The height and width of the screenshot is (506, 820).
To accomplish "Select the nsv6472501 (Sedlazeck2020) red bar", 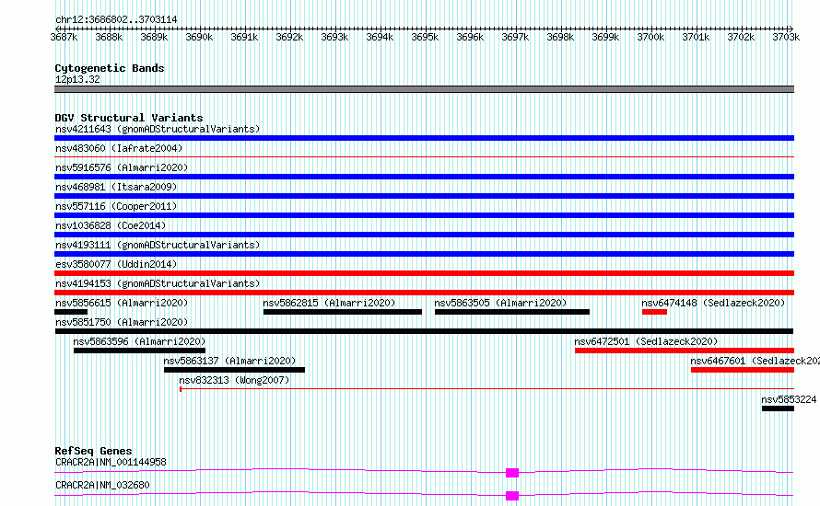I will 685,351.
